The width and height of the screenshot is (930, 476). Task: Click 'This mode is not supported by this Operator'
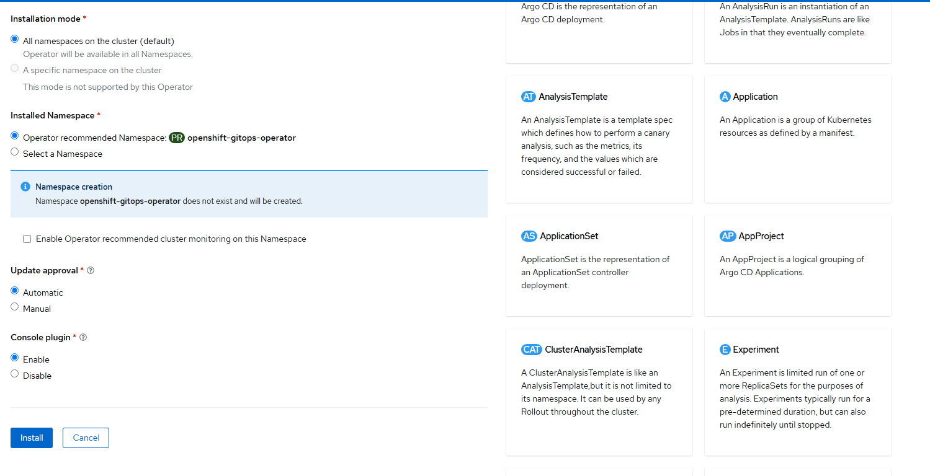coord(108,87)
